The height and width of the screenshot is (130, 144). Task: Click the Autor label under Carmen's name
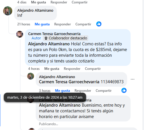click(x=36, y=38)
